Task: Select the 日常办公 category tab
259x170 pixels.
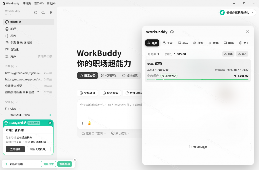Action: (88, 76)
